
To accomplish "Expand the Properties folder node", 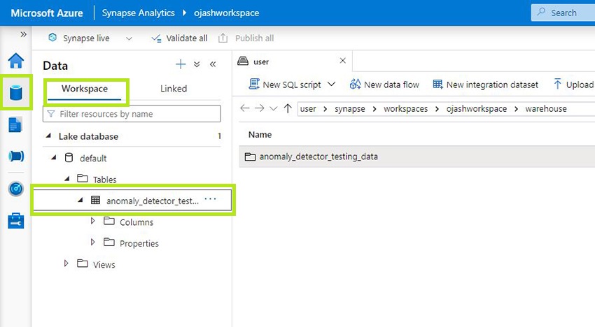I will (93, 242).
